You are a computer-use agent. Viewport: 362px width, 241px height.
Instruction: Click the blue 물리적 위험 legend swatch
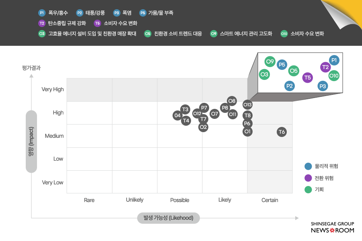tap(309, 166)
